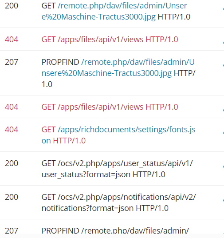Click HTTP/1.0 text after the Tractus3000.jpg GET link
This screenshot has width=224, height=238.
tap(174, 17)
